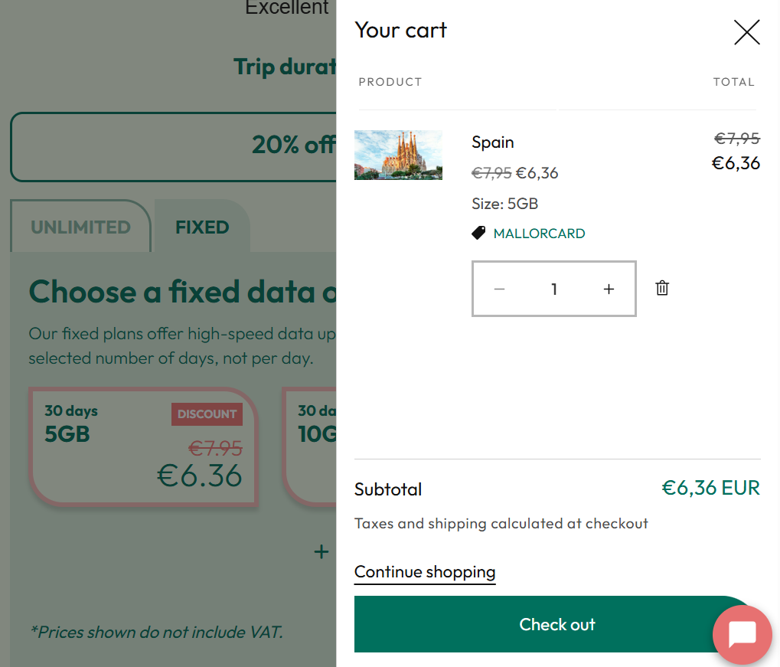This screenshot has width=780, height=667.
Task: Click the trash icon to remove Spain eSIM
Action: pos(661,289)
